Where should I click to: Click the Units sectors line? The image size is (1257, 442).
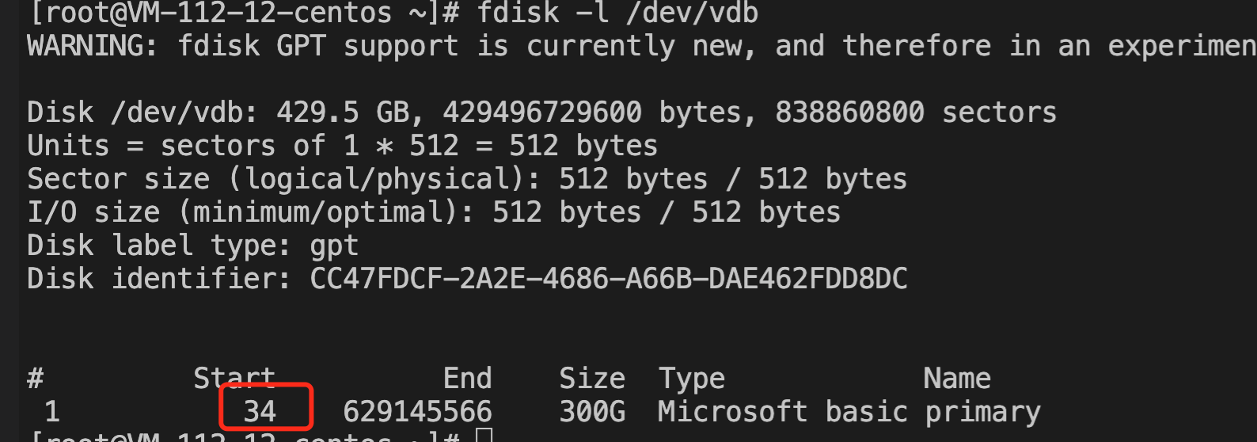342,146
